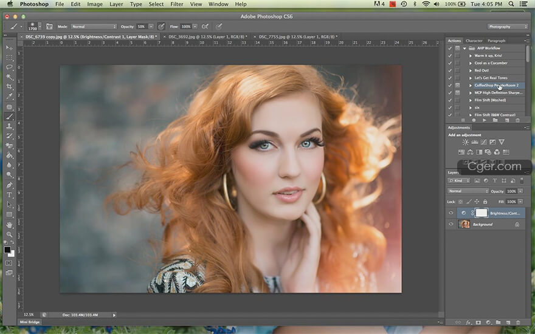535x334 pixels.
Task: Open the layer blend mode dropdown
Action: point(468,191)
